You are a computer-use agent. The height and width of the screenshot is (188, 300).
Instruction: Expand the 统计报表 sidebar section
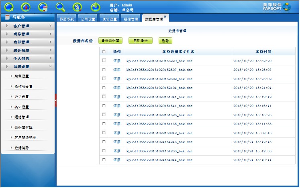[x=27, y=50]
